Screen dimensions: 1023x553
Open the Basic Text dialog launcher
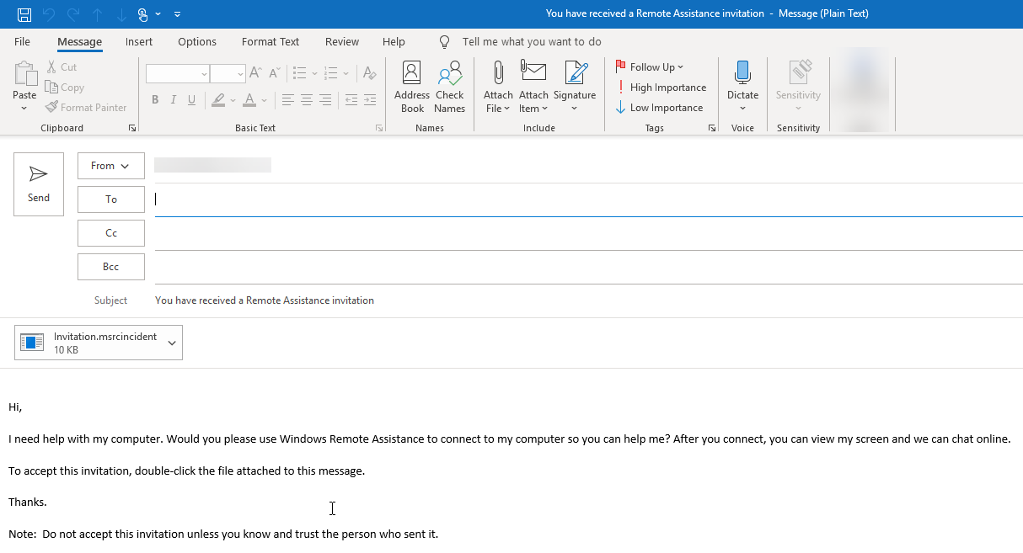[379, 128]
